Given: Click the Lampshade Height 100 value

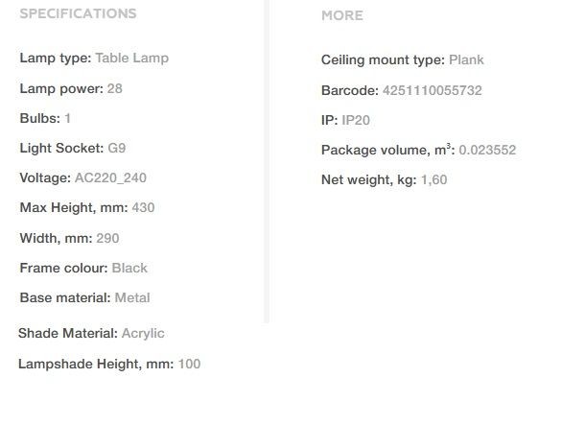Looking at the screenshot, I should [x=189, y=364].
